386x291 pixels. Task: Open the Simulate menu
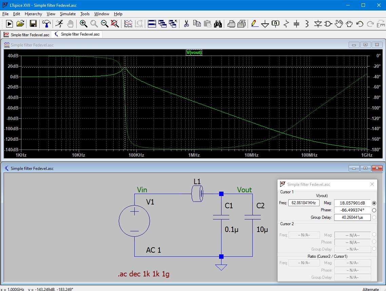68,14
